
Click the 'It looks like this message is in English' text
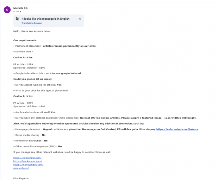click(x=45, y=19)
